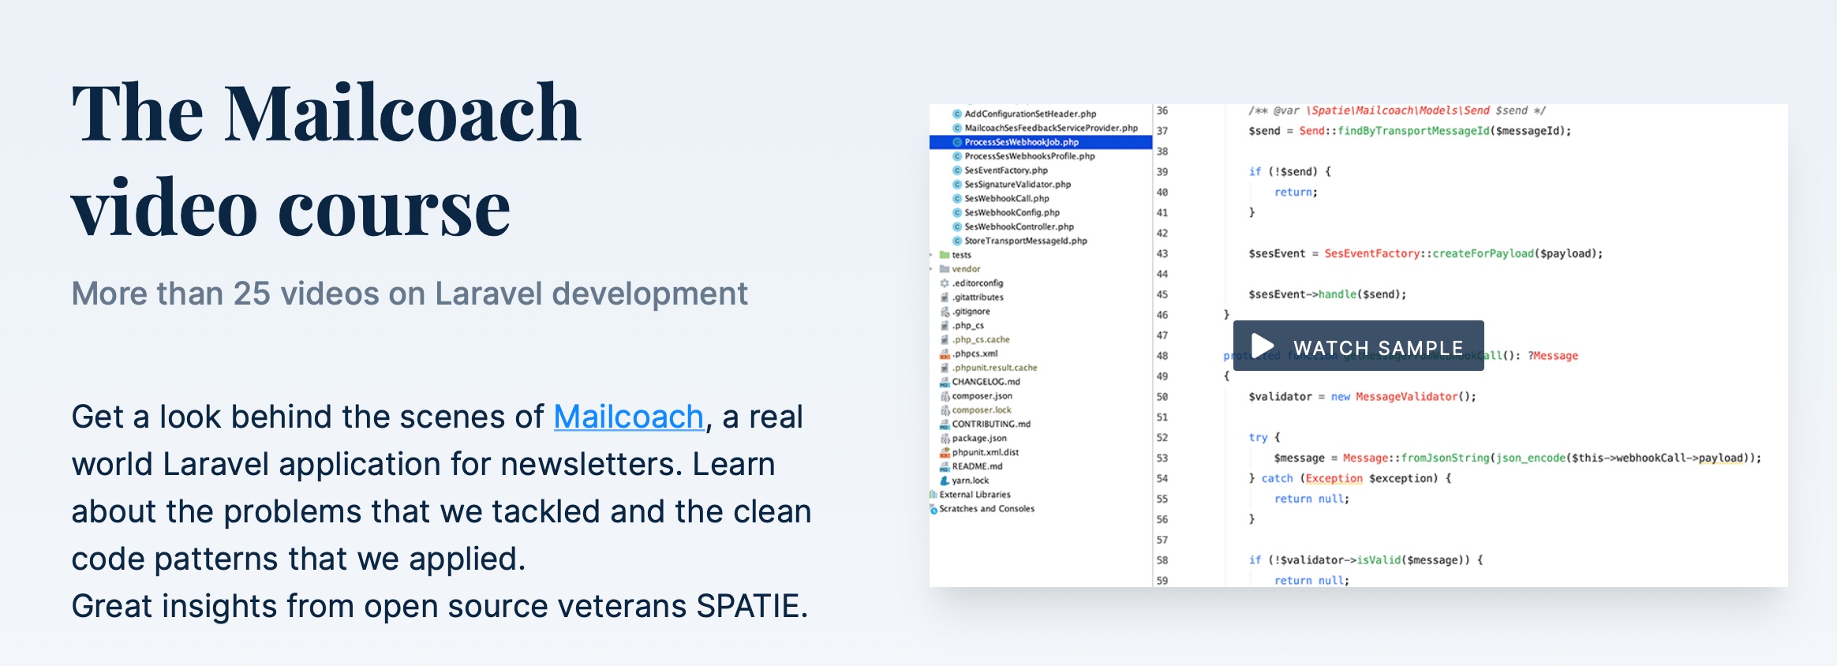
Task: Open the Mailcoach hyperlink
Action: click(x=628, y=417)
